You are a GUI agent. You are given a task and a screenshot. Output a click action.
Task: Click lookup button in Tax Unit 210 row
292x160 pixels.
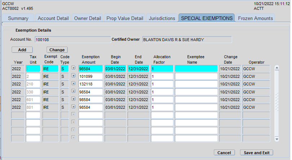pyautogui.click(x=74, y=84)
